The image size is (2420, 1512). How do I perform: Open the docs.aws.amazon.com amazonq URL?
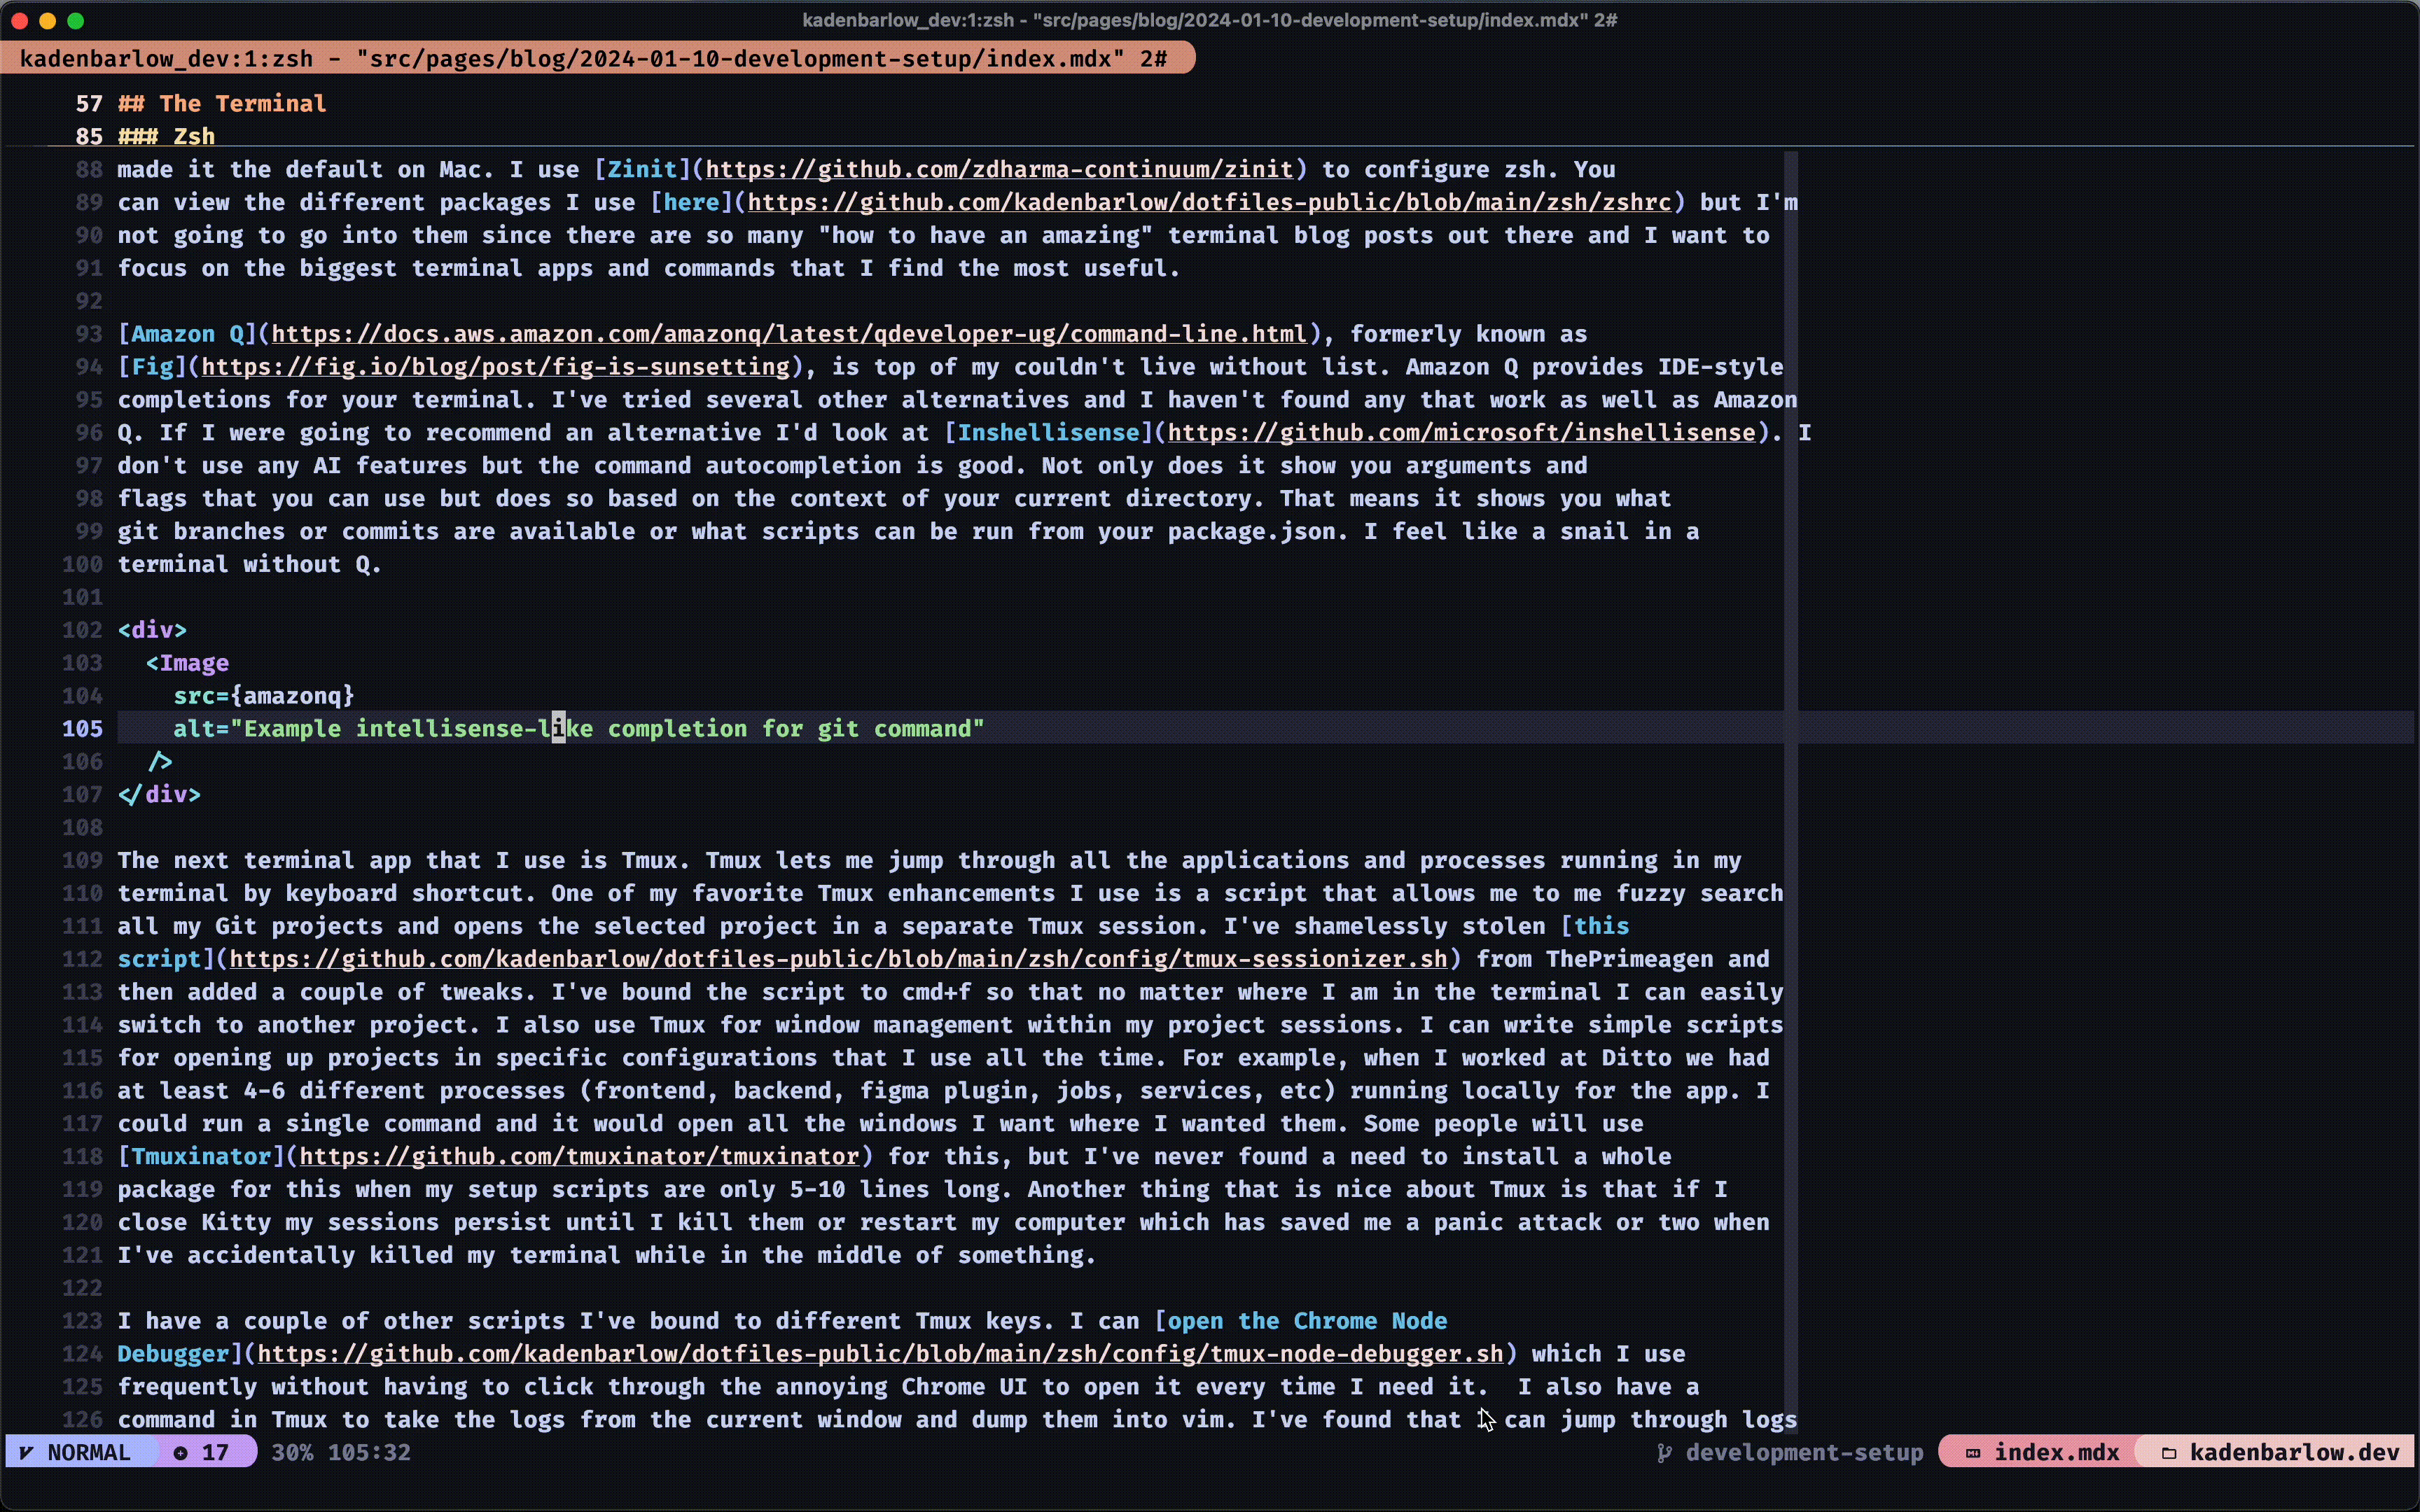pos(789,334)
